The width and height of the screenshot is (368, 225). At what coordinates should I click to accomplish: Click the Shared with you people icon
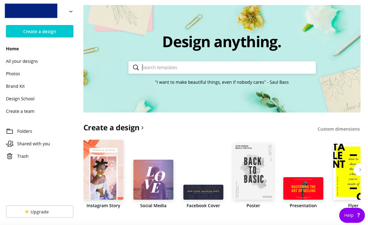[10, 144]
